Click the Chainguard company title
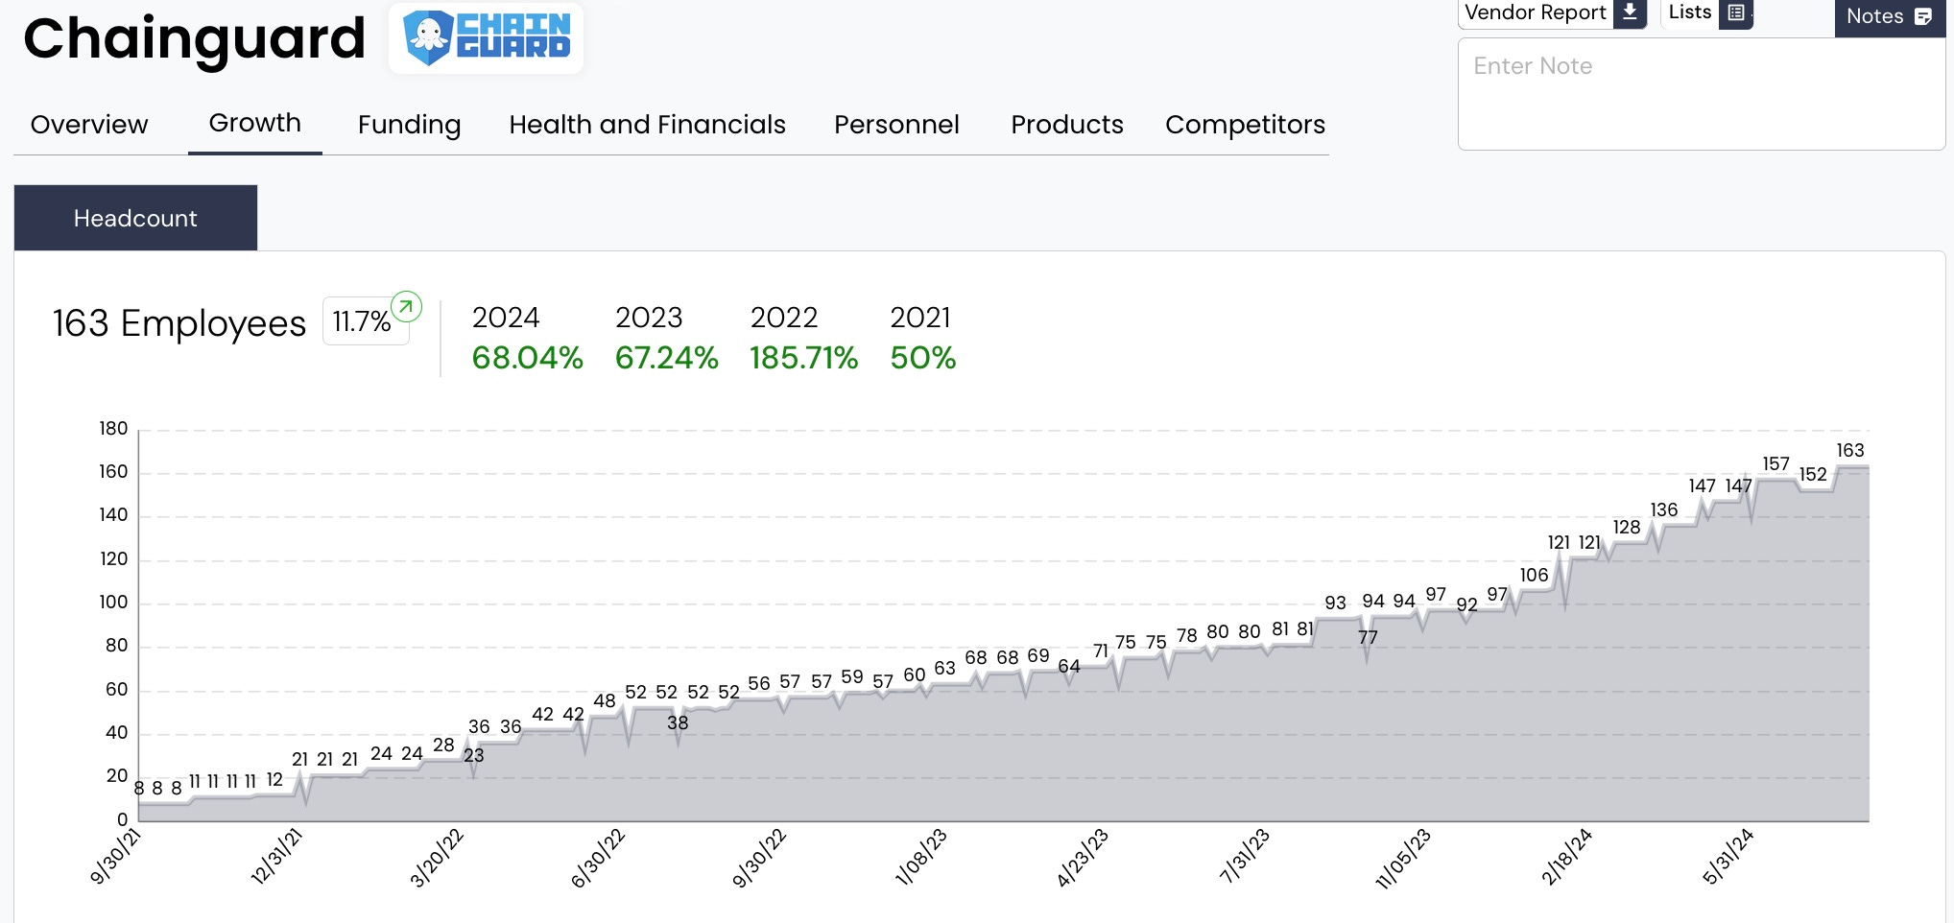Viewport: 1954px width, 923px height. pyautogui.click(x=195, y=38)
